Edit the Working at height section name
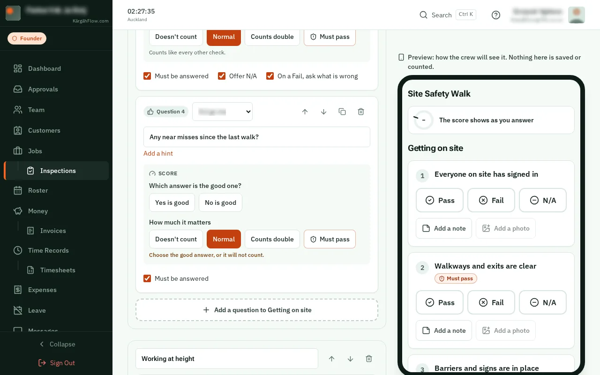 click(227, 359)
